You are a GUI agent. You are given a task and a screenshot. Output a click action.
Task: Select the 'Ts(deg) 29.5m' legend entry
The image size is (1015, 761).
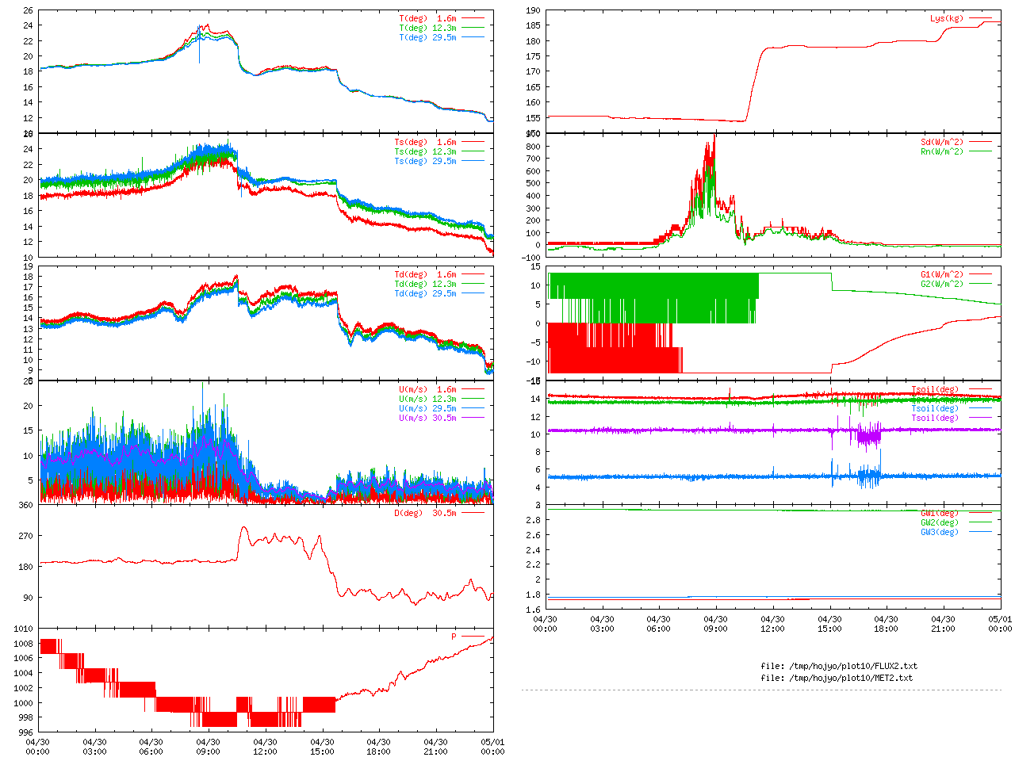[x=426, y=161]
